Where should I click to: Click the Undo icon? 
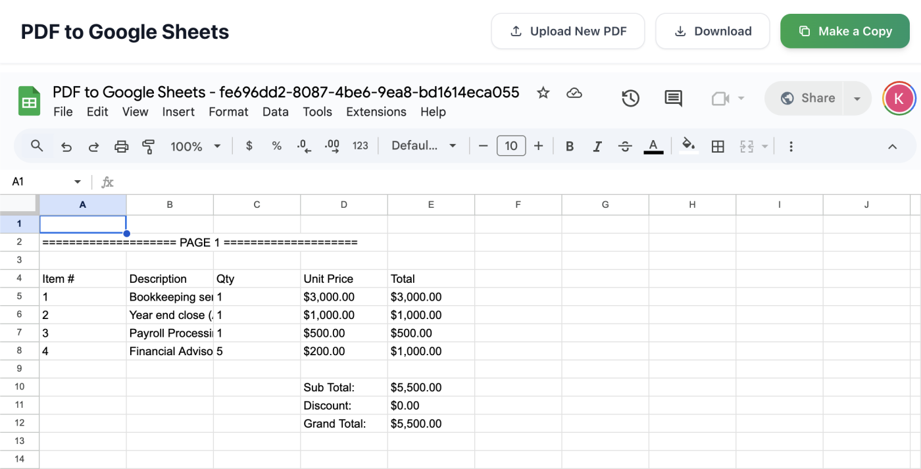(x=66, y=146)
